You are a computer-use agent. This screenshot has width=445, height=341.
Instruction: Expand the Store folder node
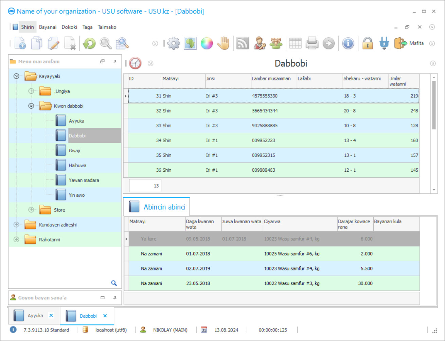click(31, 210)
